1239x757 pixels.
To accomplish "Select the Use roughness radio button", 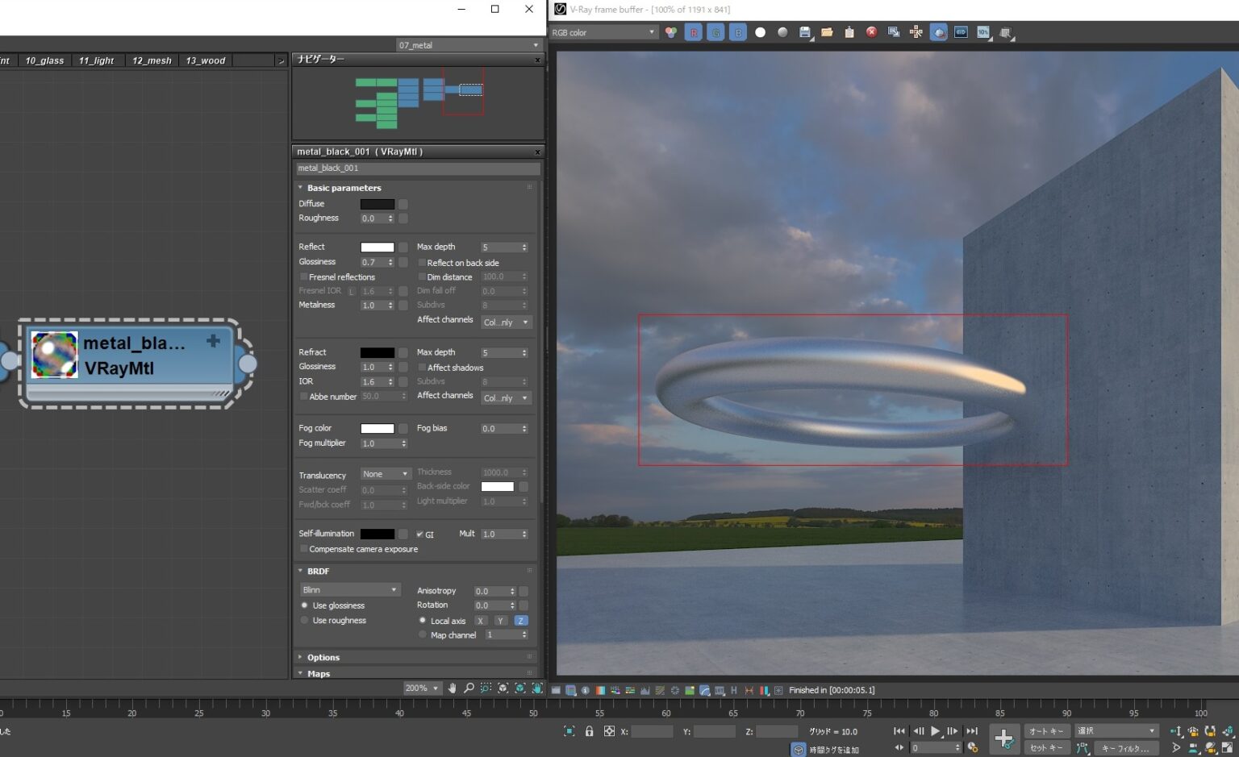I will coord(304,620).
